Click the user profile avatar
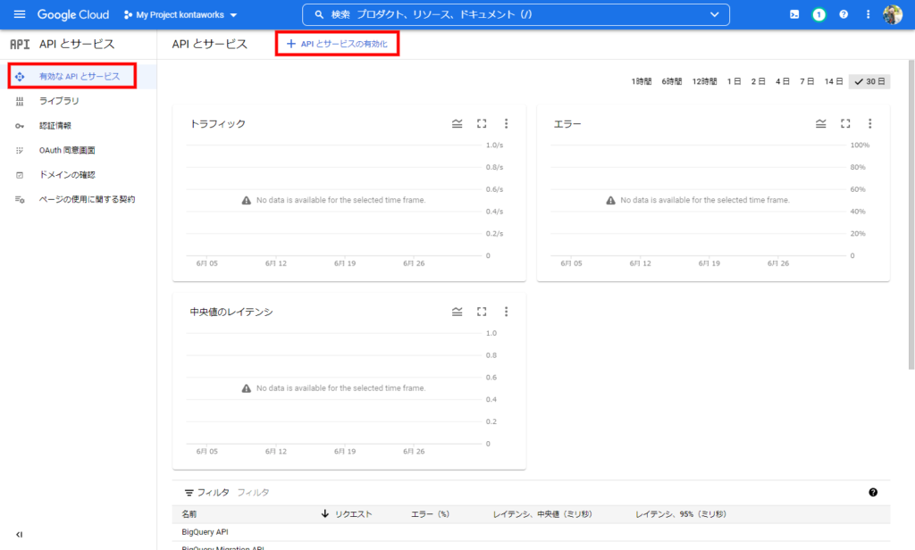The image size is (915, 550). (x=893, y=14)
